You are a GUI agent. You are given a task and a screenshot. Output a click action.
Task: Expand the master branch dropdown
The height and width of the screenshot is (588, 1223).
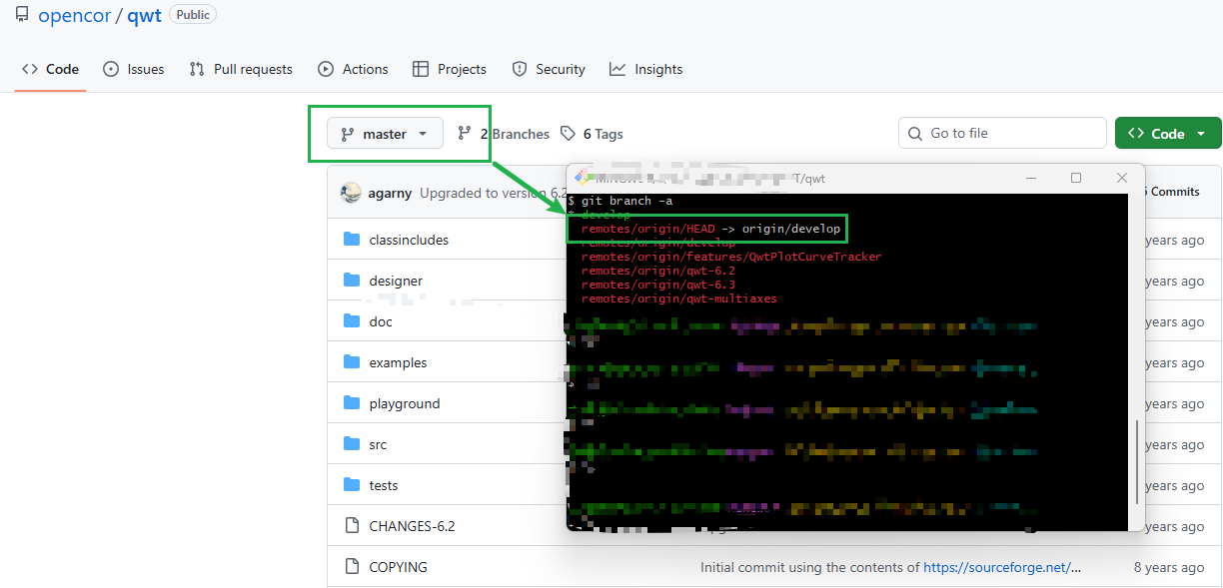(385, 134)
